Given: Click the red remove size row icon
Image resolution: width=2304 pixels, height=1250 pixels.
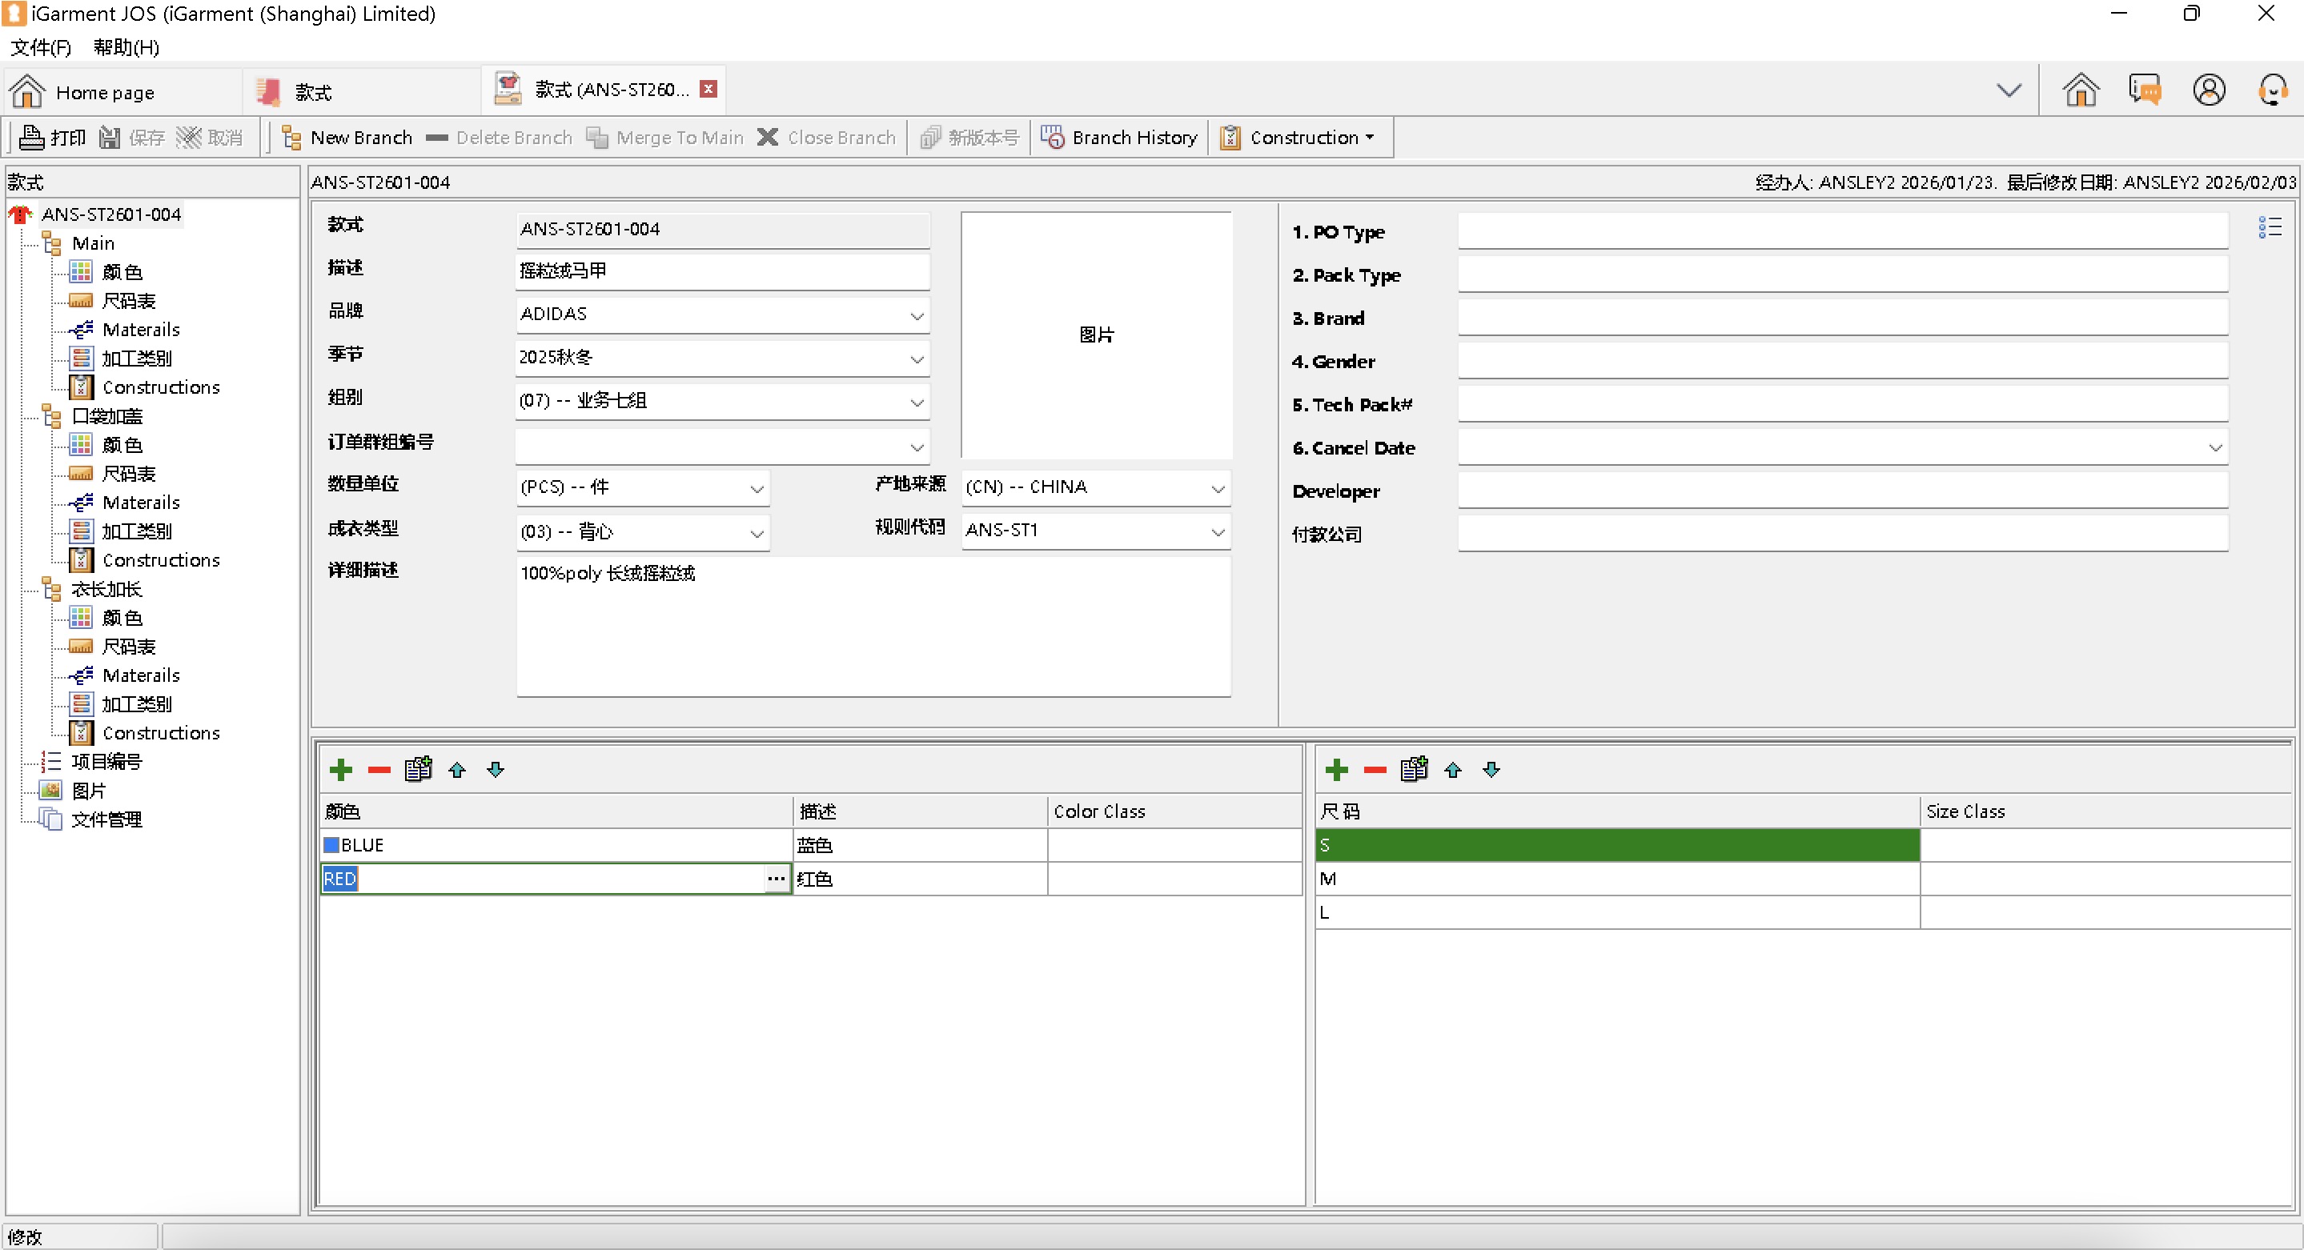Looking at the screenshot, I should tap(1375, 770).
